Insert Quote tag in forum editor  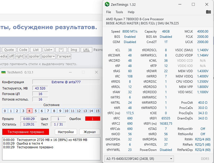pos(9,50)
